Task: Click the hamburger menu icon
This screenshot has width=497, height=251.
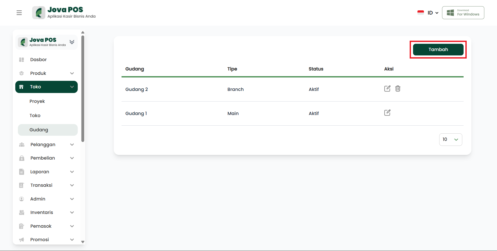Action: tap(19, 13)
